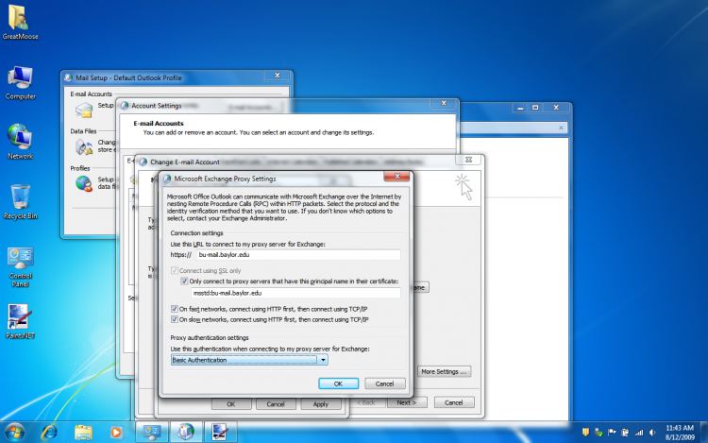Open the wireless network signal icon
Viewport: 708px width, 443px height.
pyautogui.click(x=638, y=433)
